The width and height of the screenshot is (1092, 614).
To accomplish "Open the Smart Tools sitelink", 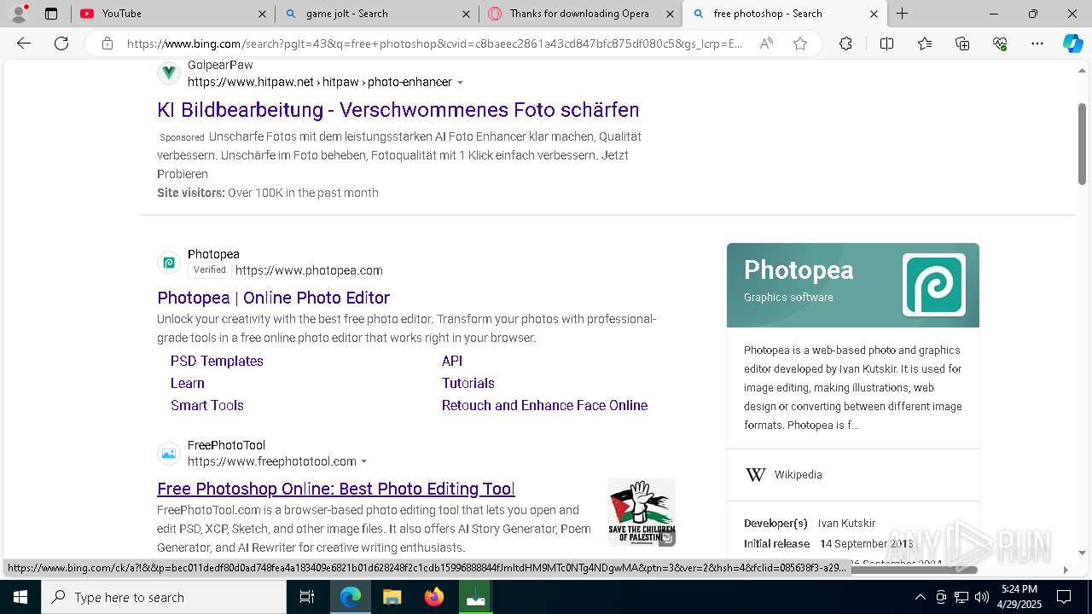I will (x=207, y=405).
